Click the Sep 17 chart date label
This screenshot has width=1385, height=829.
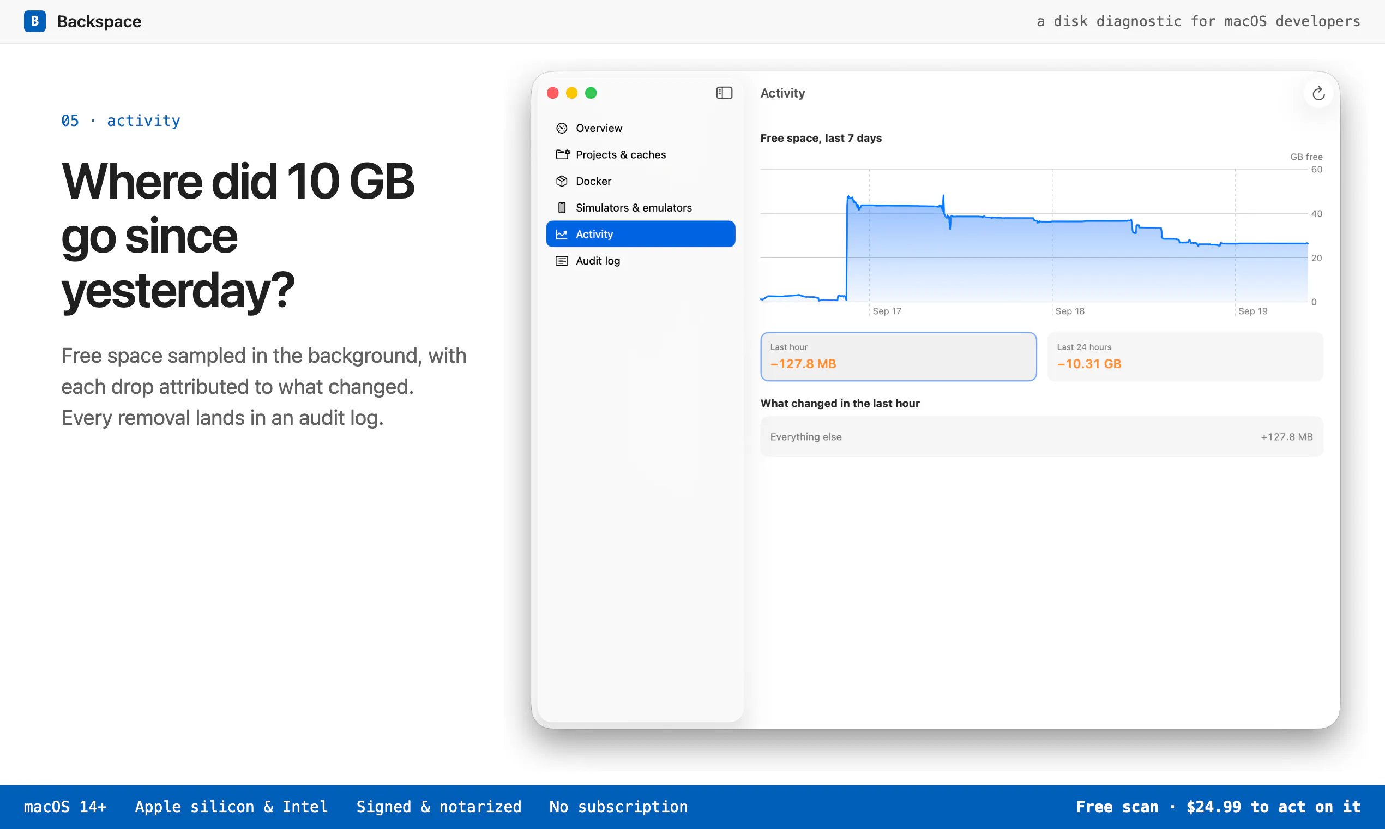pos(887,311)
